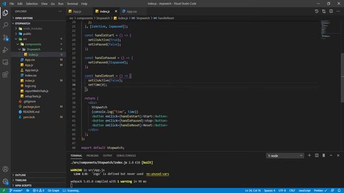Open Run and Debug view
Viewport: 344px width, 193px height.
click(x=5, y=50)
